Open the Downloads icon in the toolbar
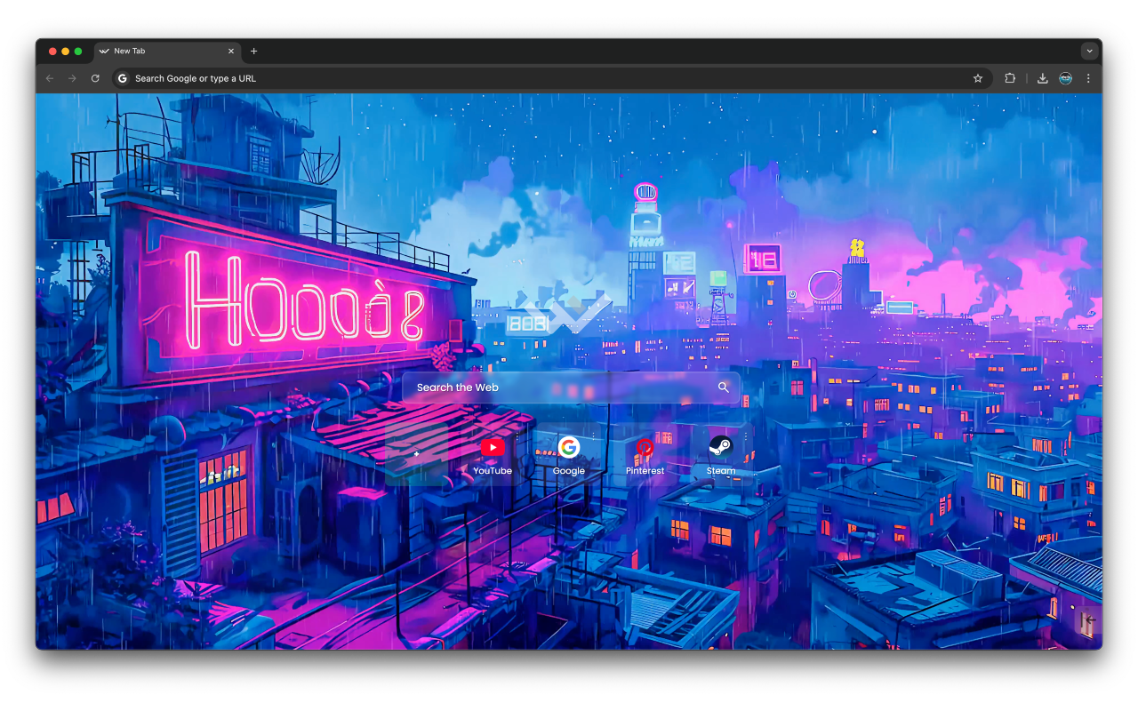The image size is (1138, 711). [x=1042, y=78]
